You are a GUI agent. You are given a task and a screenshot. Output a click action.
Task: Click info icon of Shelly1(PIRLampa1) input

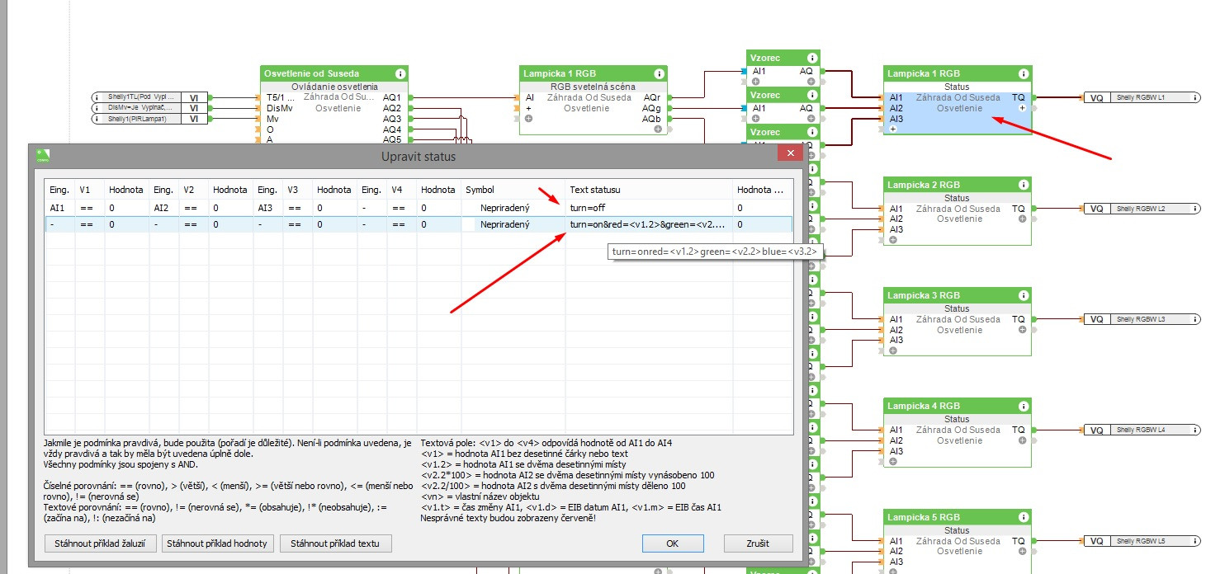coord(96,119)
